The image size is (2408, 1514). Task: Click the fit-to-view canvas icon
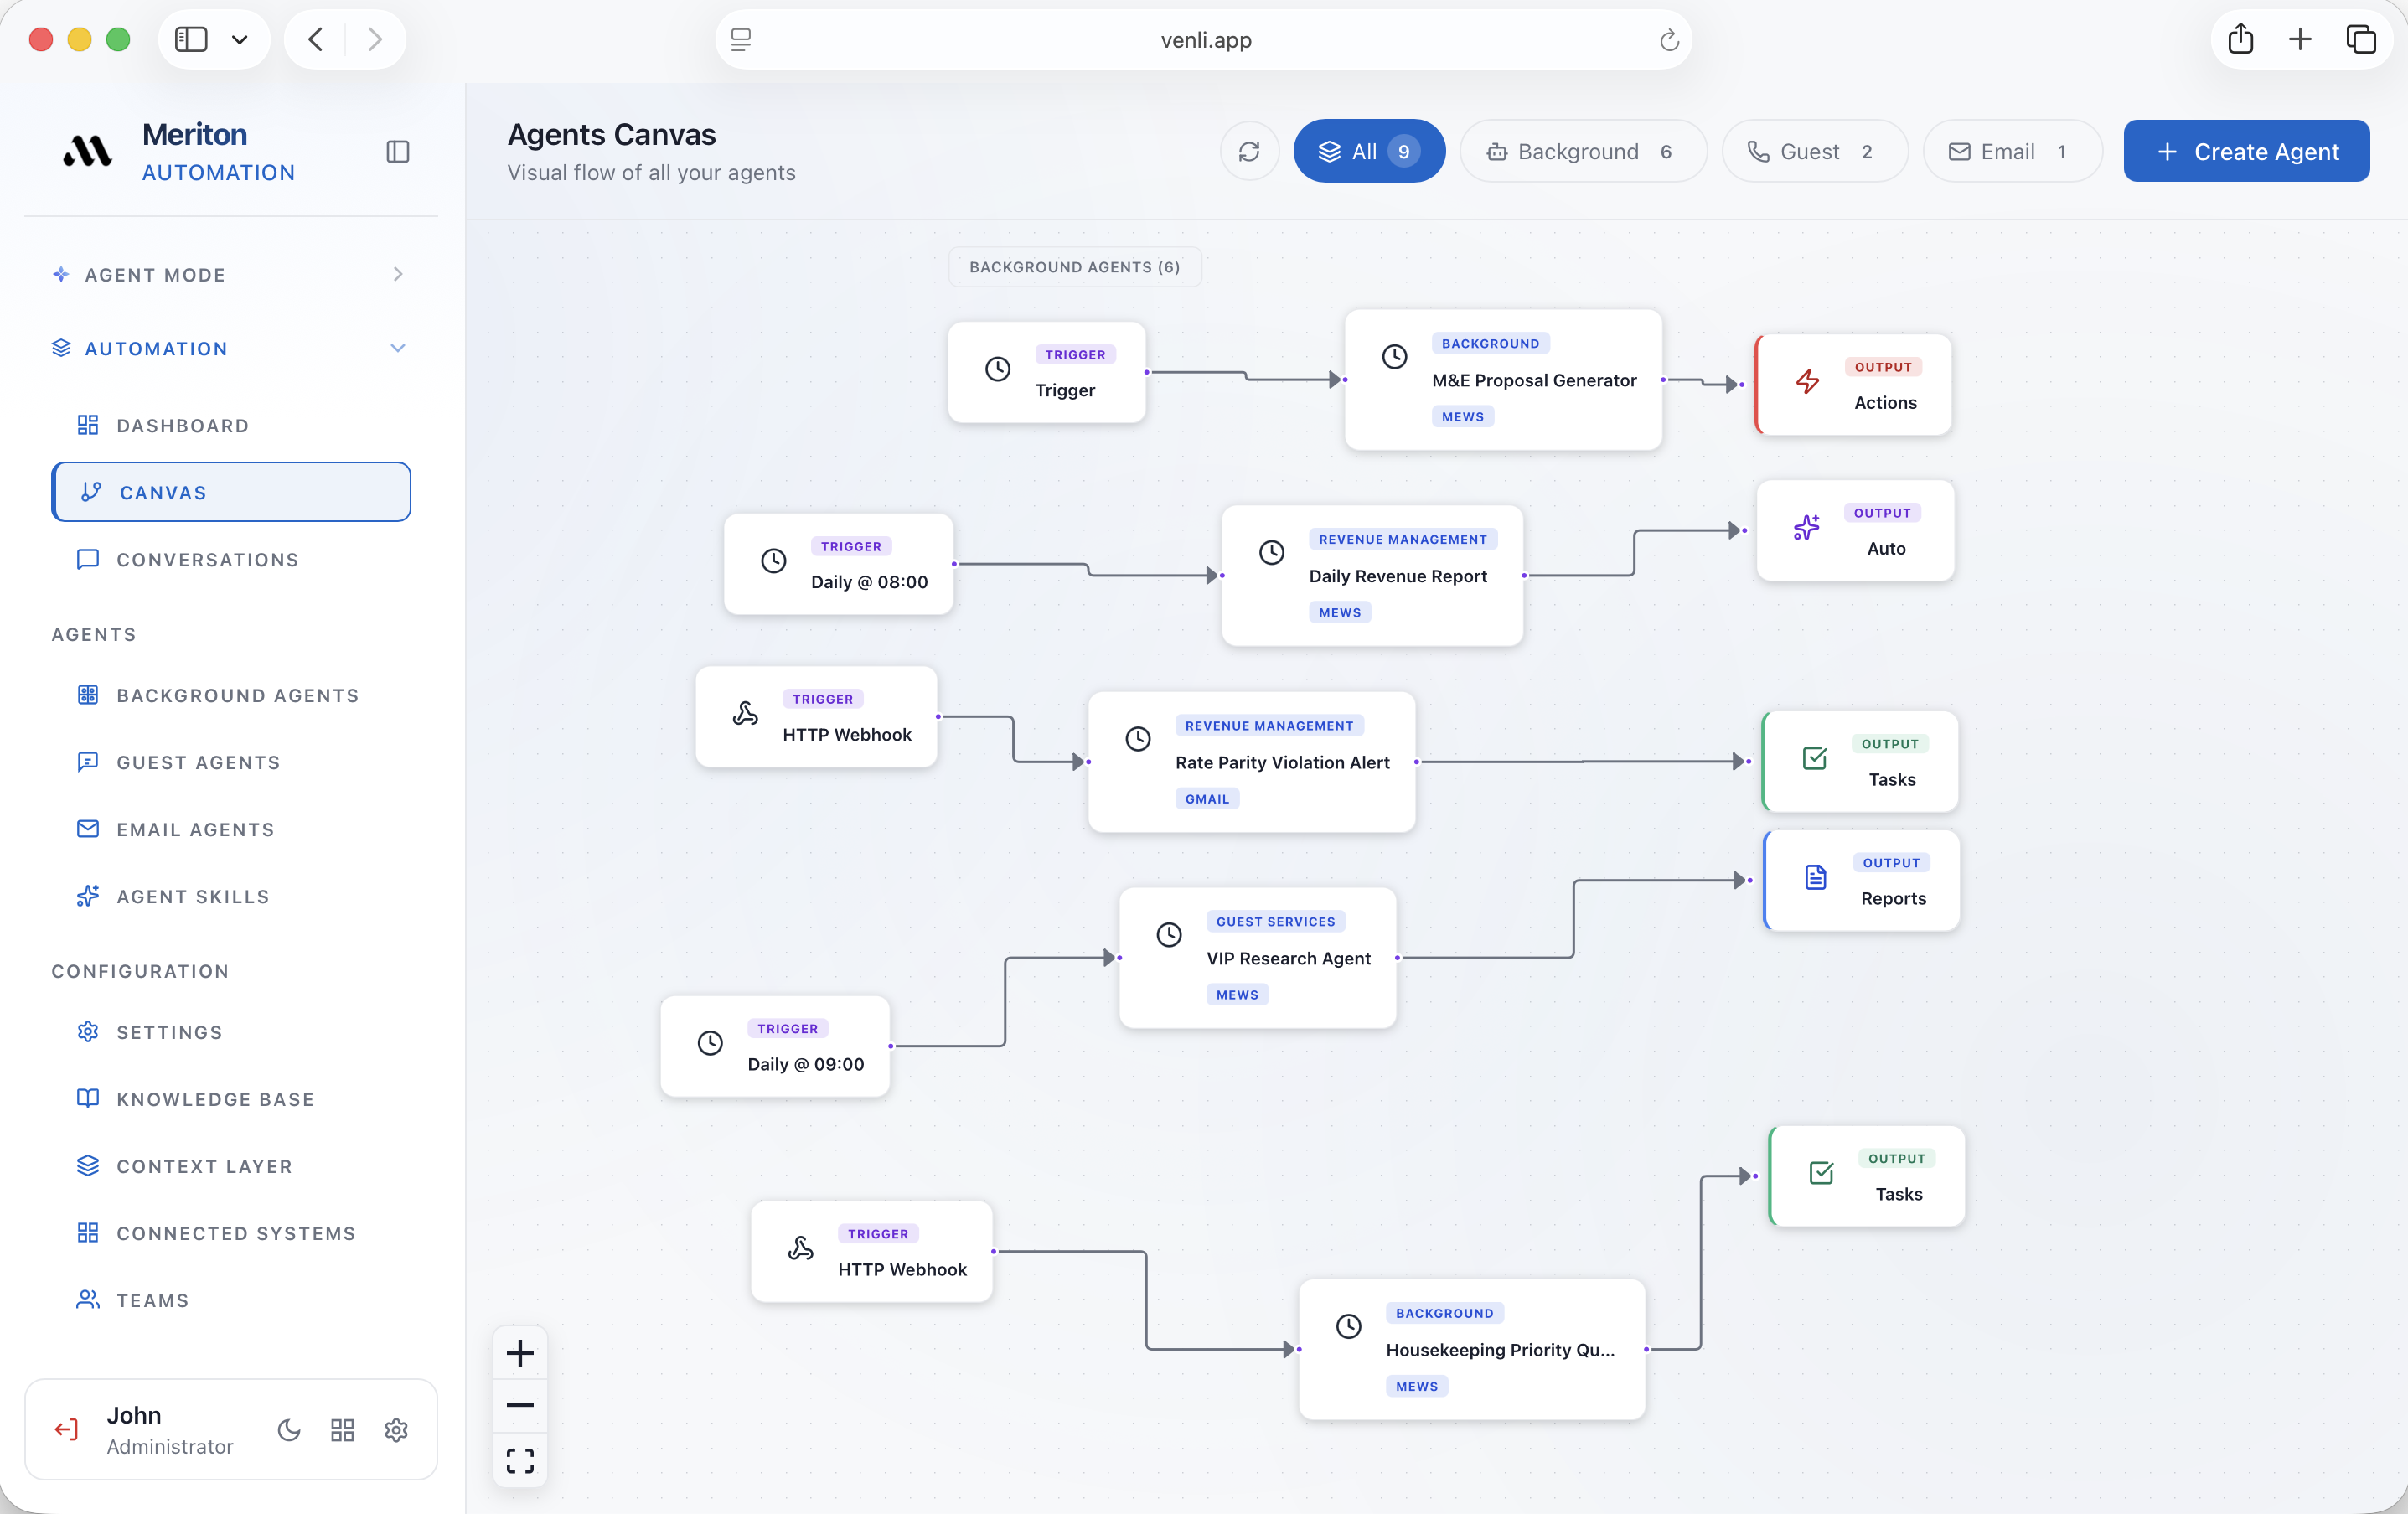(x=520, y=1460)
